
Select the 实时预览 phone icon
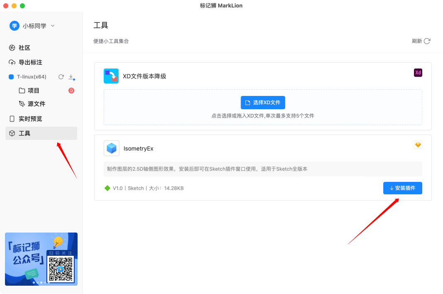pyautogui.click(x=12, y=118)
